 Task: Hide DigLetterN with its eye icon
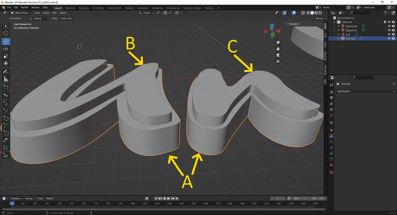pos(389,26)
